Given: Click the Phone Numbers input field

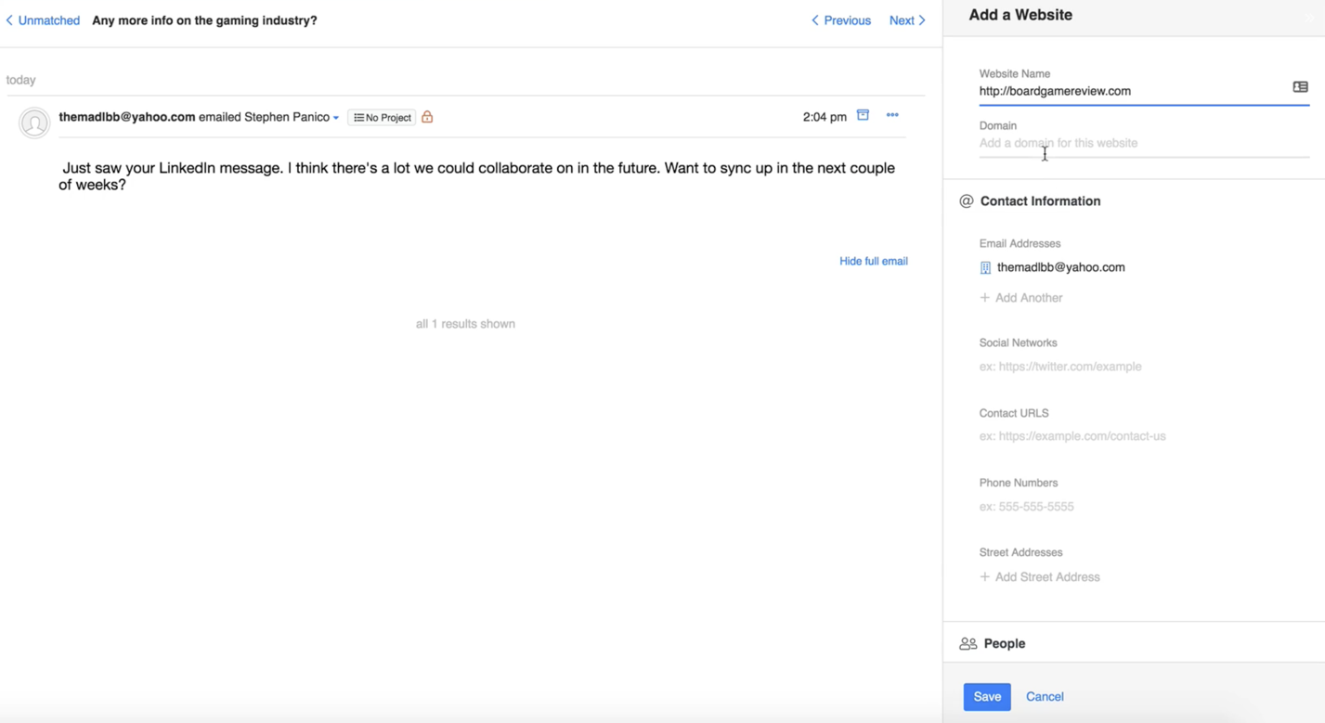Looking at the screenshot, I should click(1142, 507).
